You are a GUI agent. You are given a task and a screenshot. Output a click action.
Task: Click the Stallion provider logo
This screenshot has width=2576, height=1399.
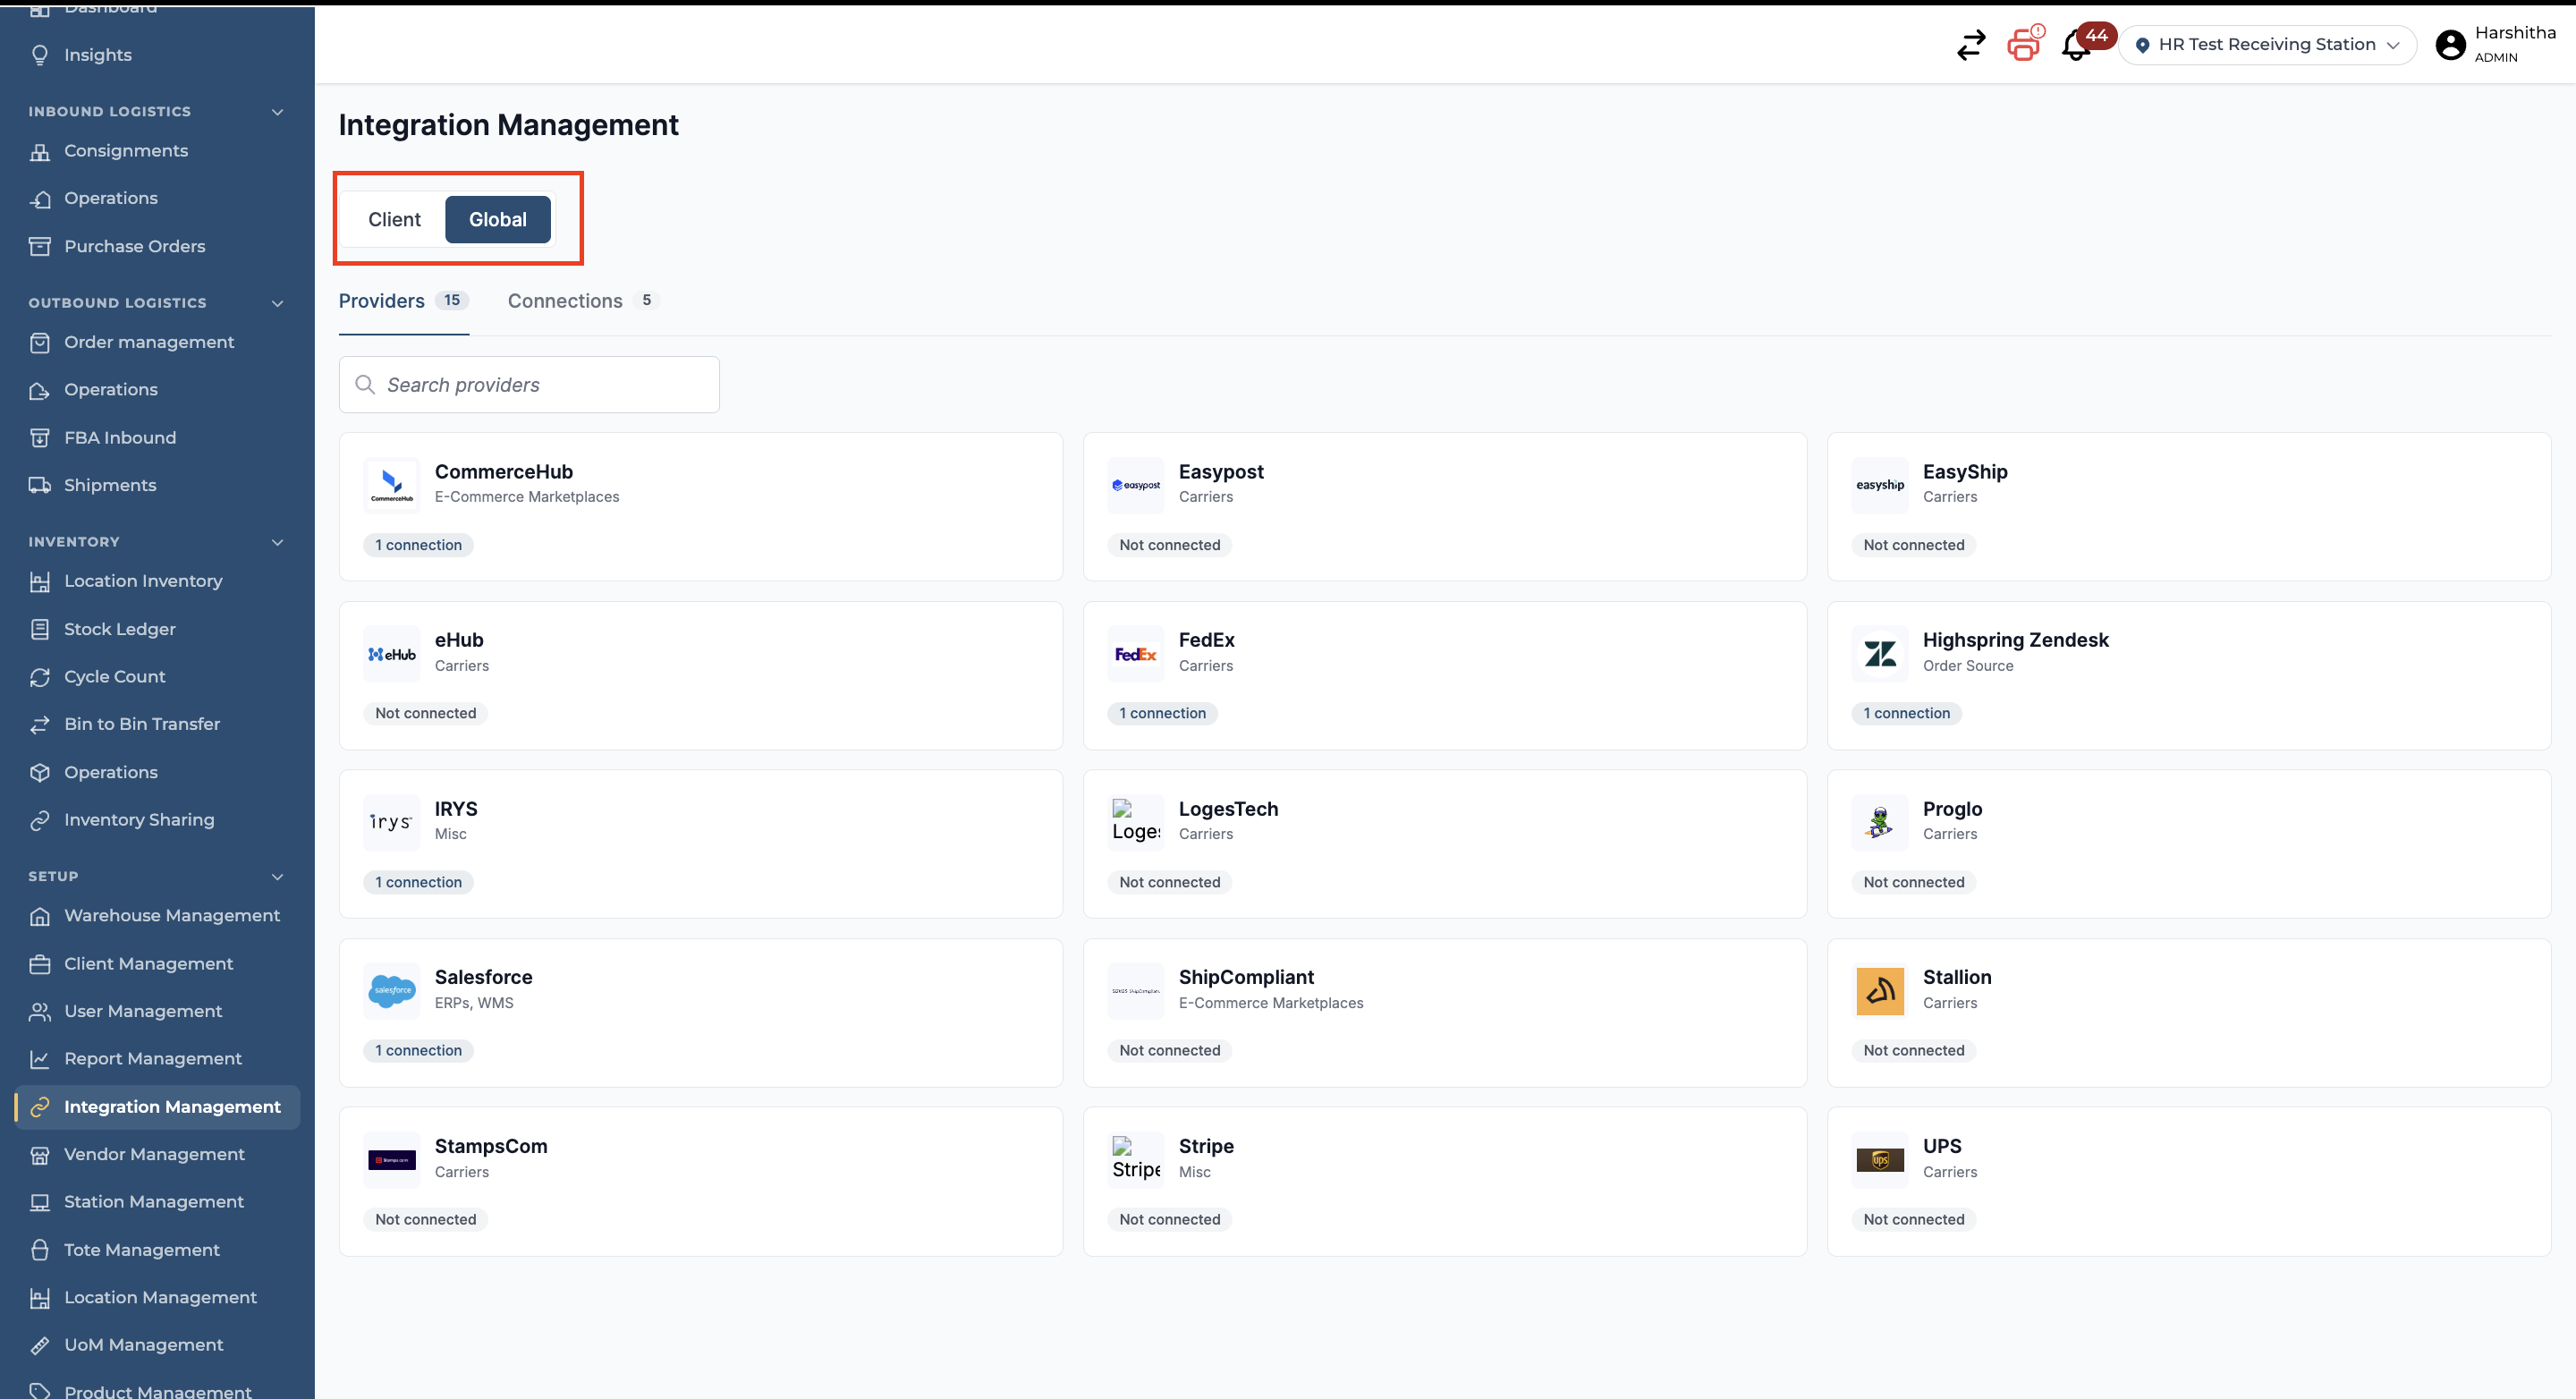coord(1880,991)
